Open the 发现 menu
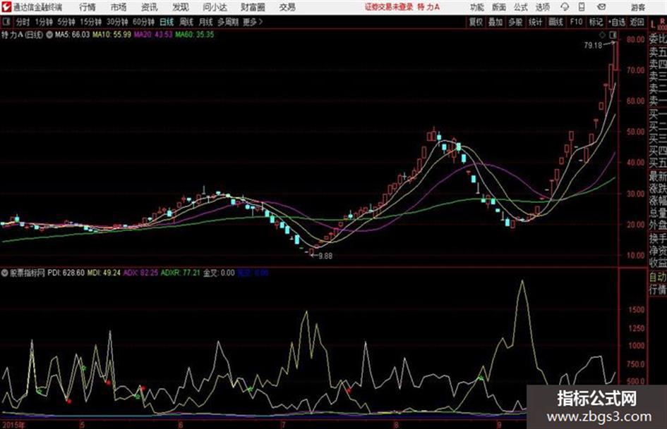The image size is (667, 429). coord(181,7)
